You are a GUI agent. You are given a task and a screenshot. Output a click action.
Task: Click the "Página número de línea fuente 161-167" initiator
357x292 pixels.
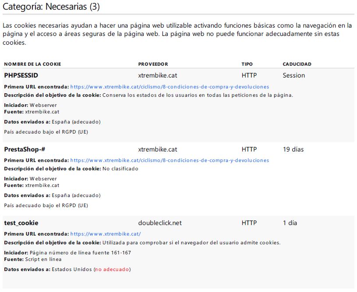click(80, 253)
